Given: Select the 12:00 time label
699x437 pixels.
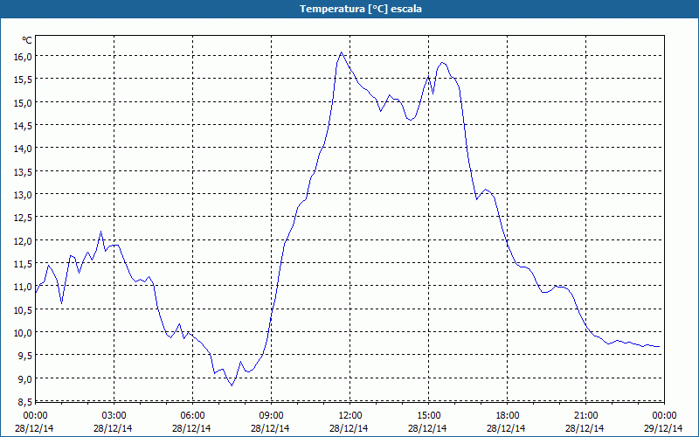Looking at the screenshot, I should [350, 416].
